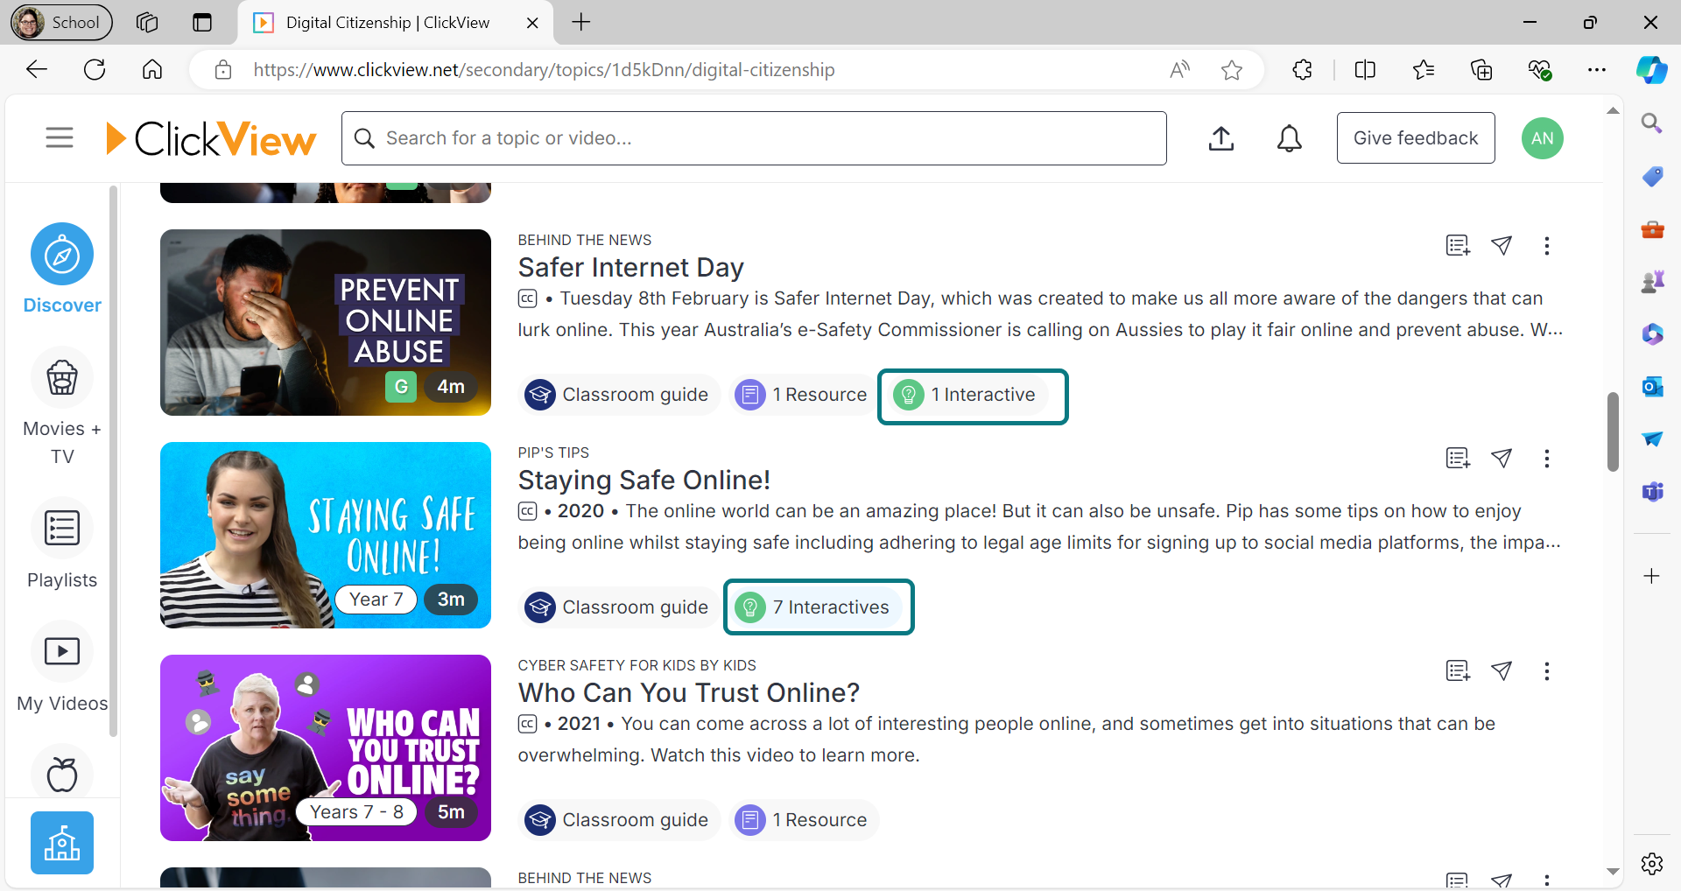Click the upload icon in header
The height and width of the screenshot is (891, 1681).
pos(1221,138)
